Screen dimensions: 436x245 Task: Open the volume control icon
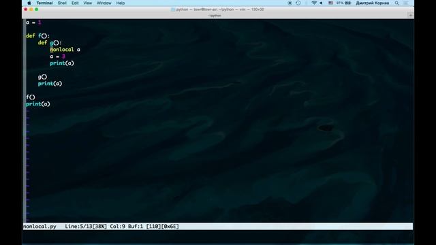pyautogui.click(x=321, y=3)
